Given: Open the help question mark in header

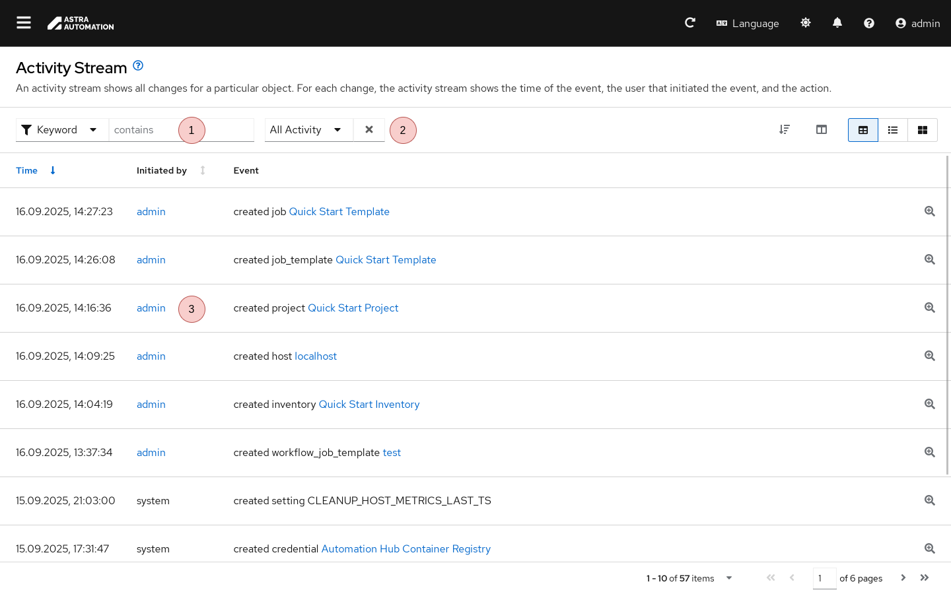Looking at the screenshot, I should tap(869, 23).
